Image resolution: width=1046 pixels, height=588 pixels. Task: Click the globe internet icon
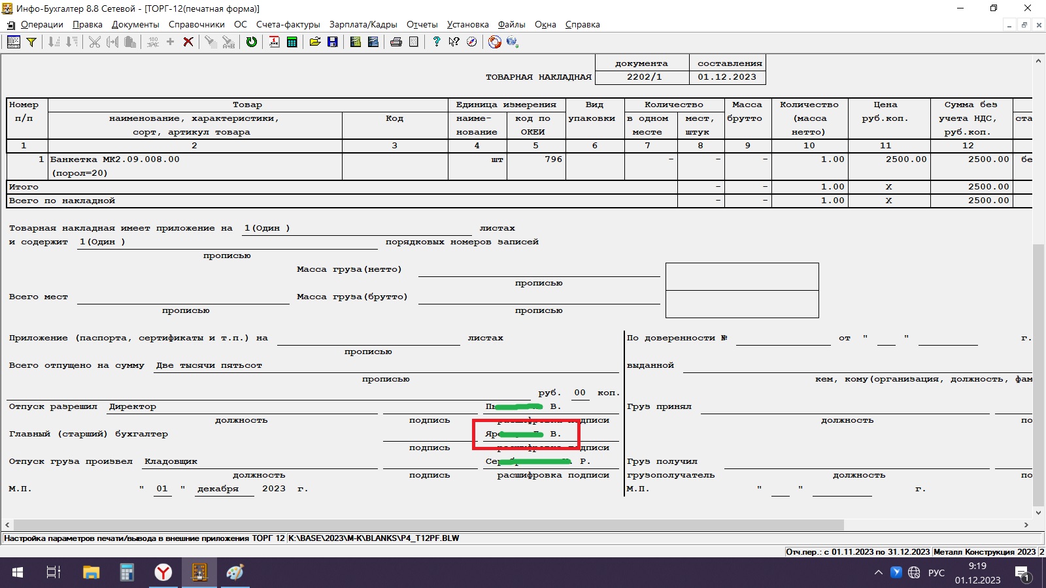point(513,42)
